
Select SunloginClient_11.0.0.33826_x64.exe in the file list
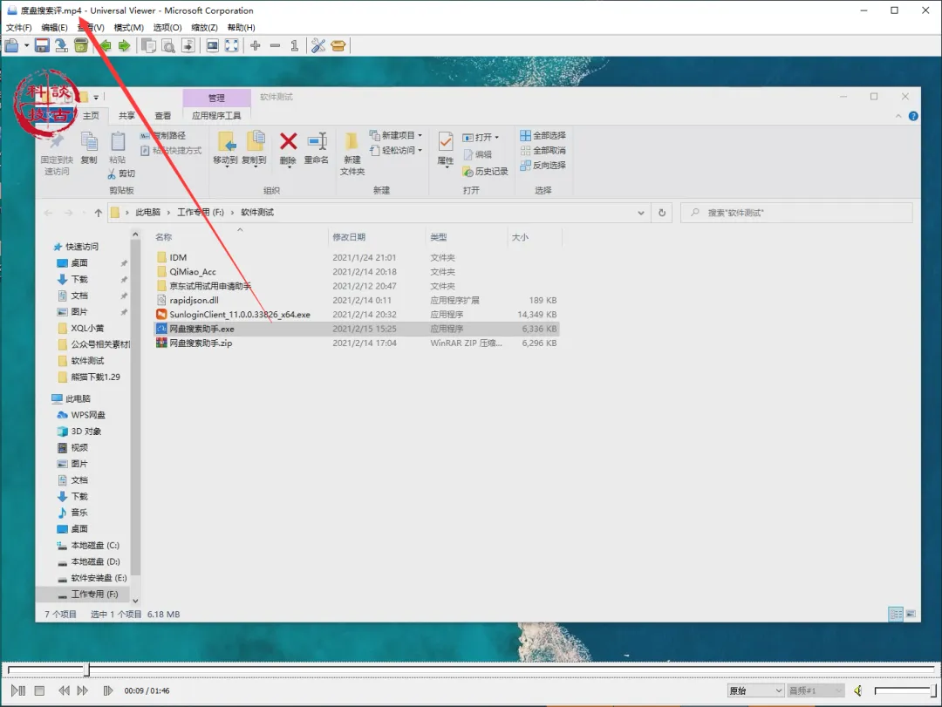240,315
